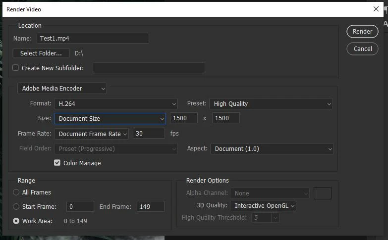Enable the Create New Subfolder checkbox
Screen dimensions: 388x240
15,68
